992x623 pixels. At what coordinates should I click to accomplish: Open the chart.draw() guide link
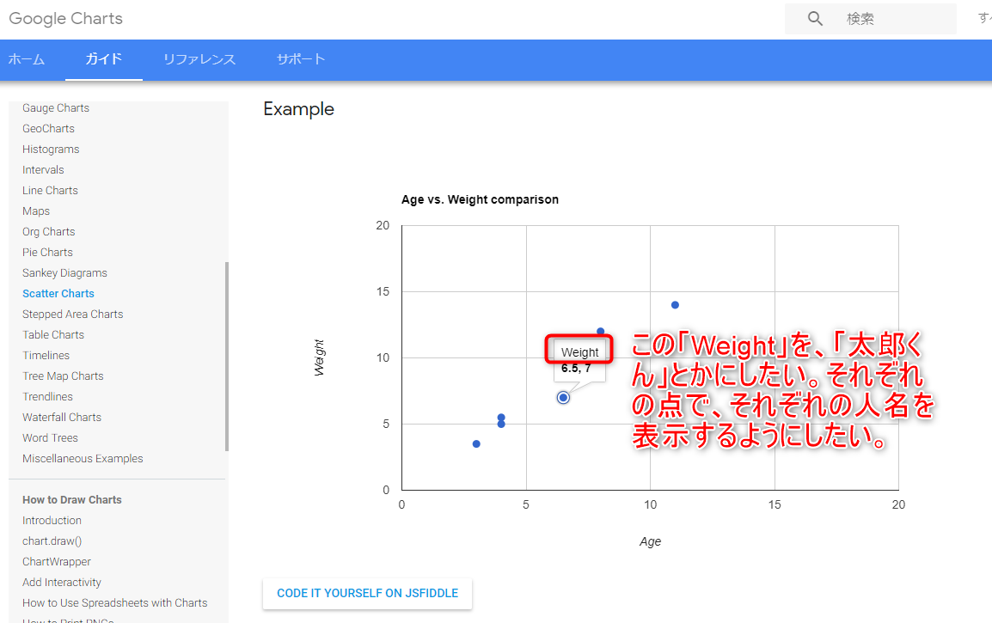[52, 541]
